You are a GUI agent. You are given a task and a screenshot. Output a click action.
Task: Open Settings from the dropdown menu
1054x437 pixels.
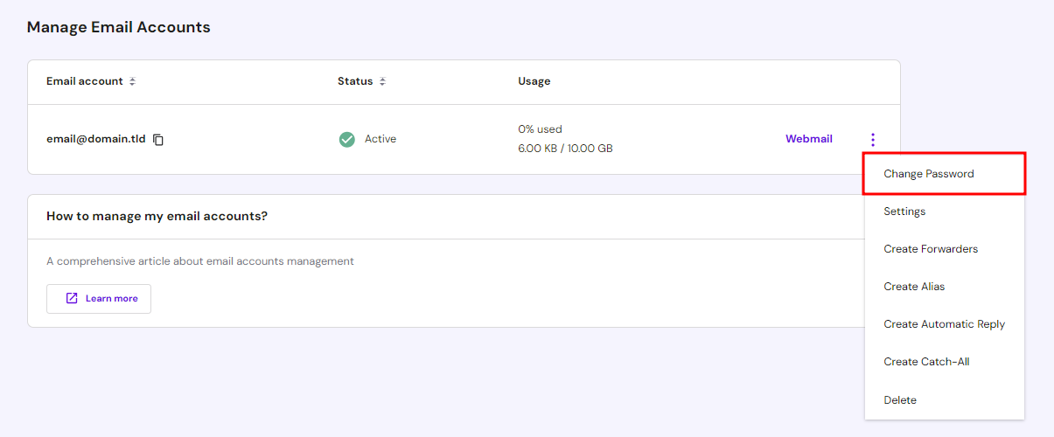tap(904, 212)
